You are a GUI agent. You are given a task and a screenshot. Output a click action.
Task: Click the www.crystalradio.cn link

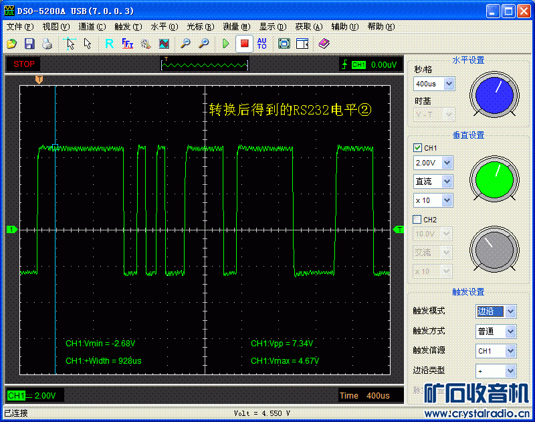pyautogui.click(x=477, y=413)
